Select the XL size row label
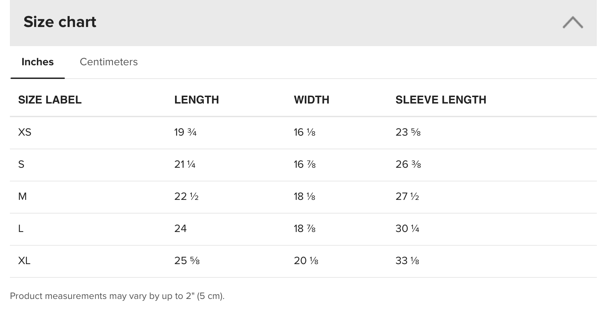The width and height of the screenshot is (604, 315). (x=24, y=261)
